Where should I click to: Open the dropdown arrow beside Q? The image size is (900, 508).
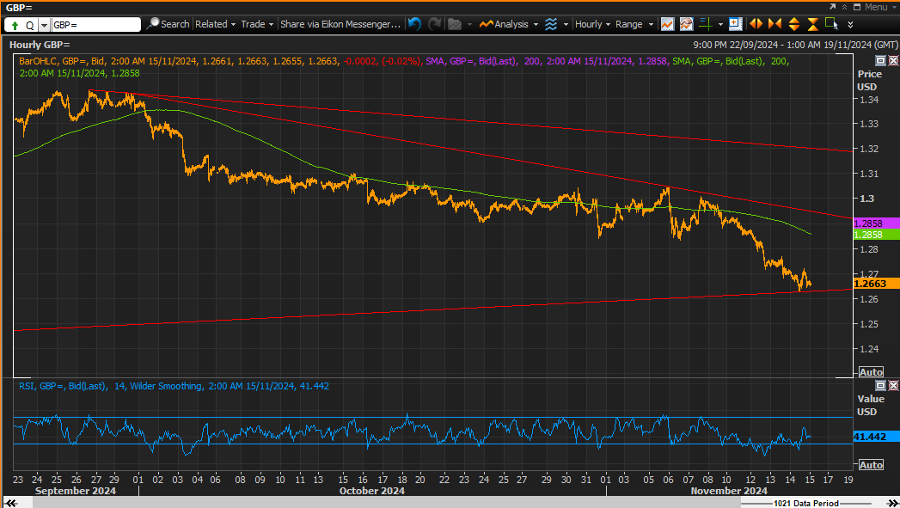click(x=44, y=25)
